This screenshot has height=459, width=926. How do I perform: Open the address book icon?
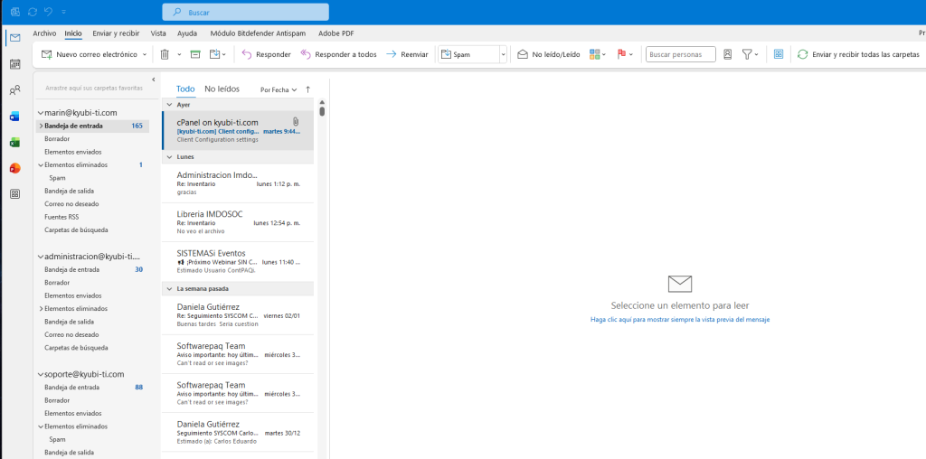click(x=728, y=54)
